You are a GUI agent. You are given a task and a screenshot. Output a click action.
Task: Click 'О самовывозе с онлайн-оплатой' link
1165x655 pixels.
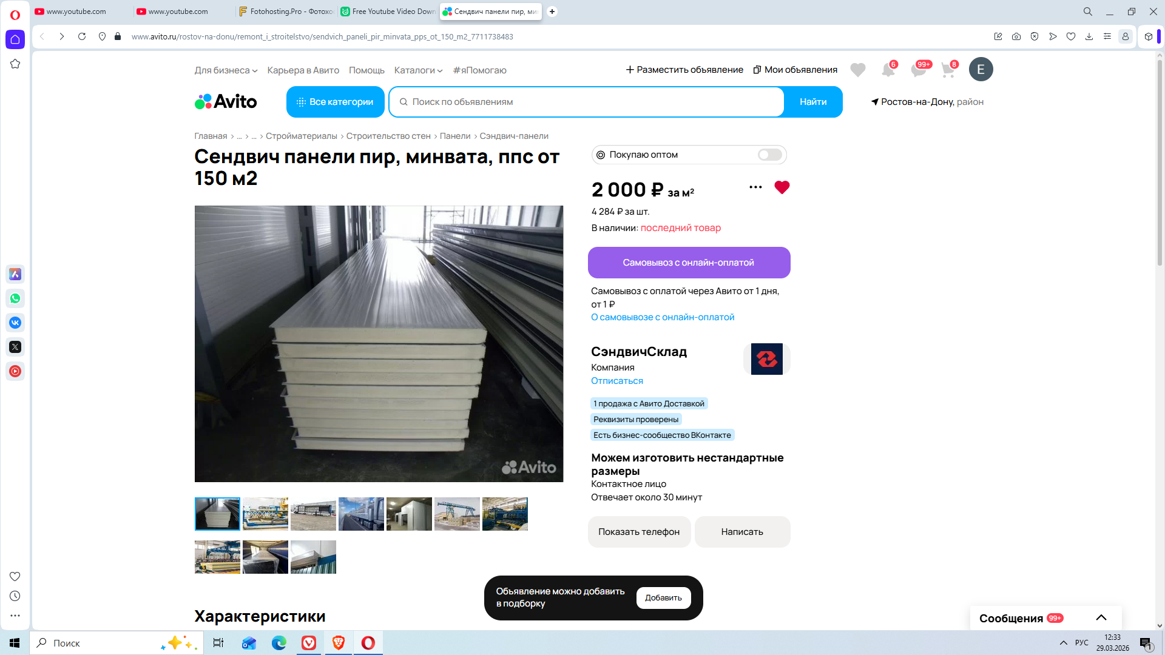663,317
